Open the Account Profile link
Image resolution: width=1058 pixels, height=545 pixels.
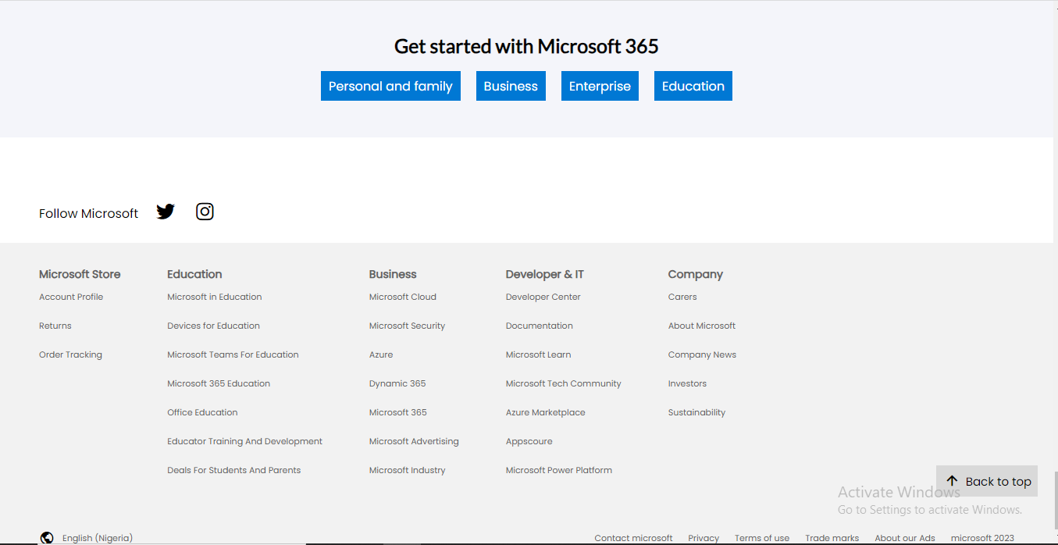[71, 297]
